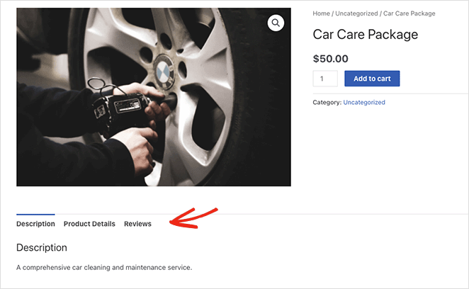
Task: Go to Home in the breadcrumb
Action: (321, 13)
